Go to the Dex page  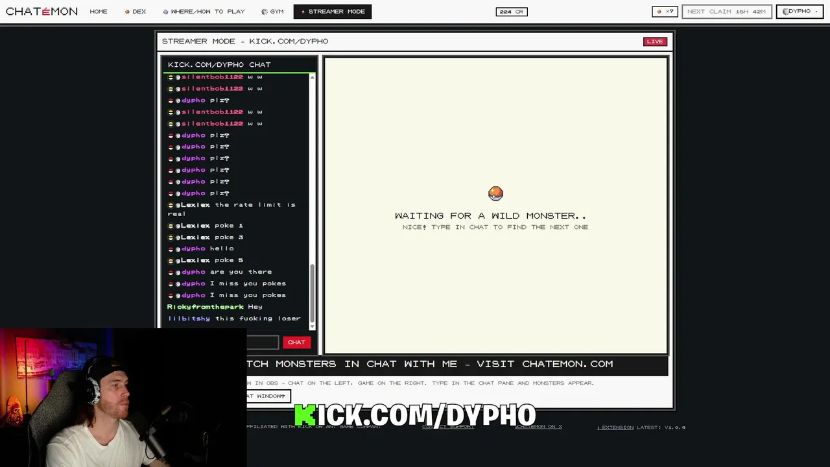point(136,12)
